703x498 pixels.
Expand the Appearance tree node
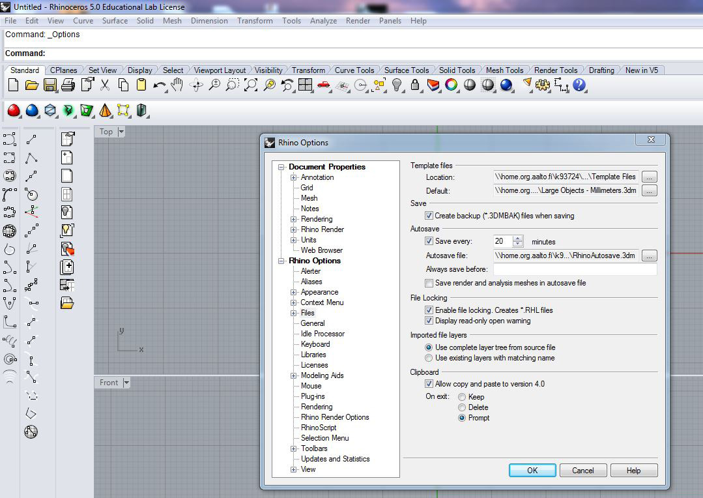point(294,292)
